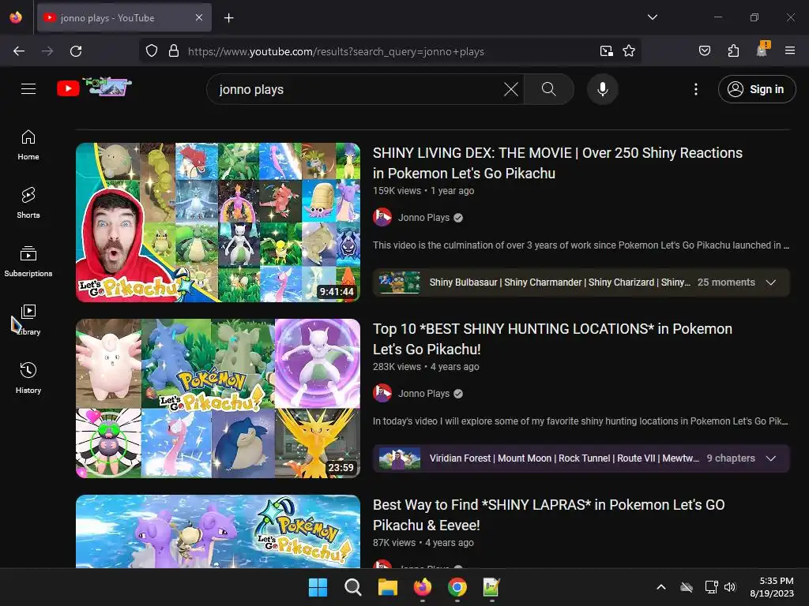Open the Viridian Forest chapters thumbnail
The height and width of the screenshot is (606, 809).
(399, 458)
